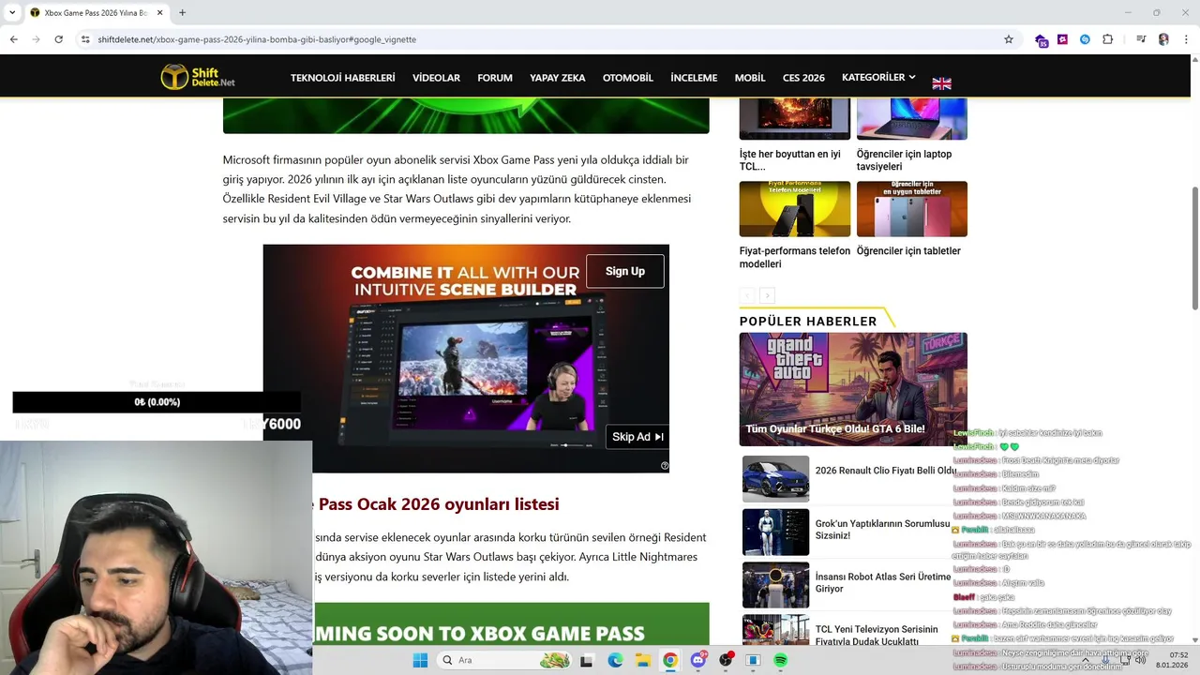Open the Chrome three-dot menu
Viewport: 1200px width, 675px height.
(1186, 39)
